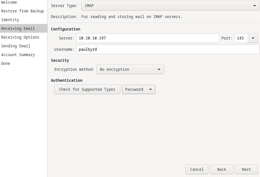Go to Restore from Backup step
260x177 pixels.
[23, 11]
